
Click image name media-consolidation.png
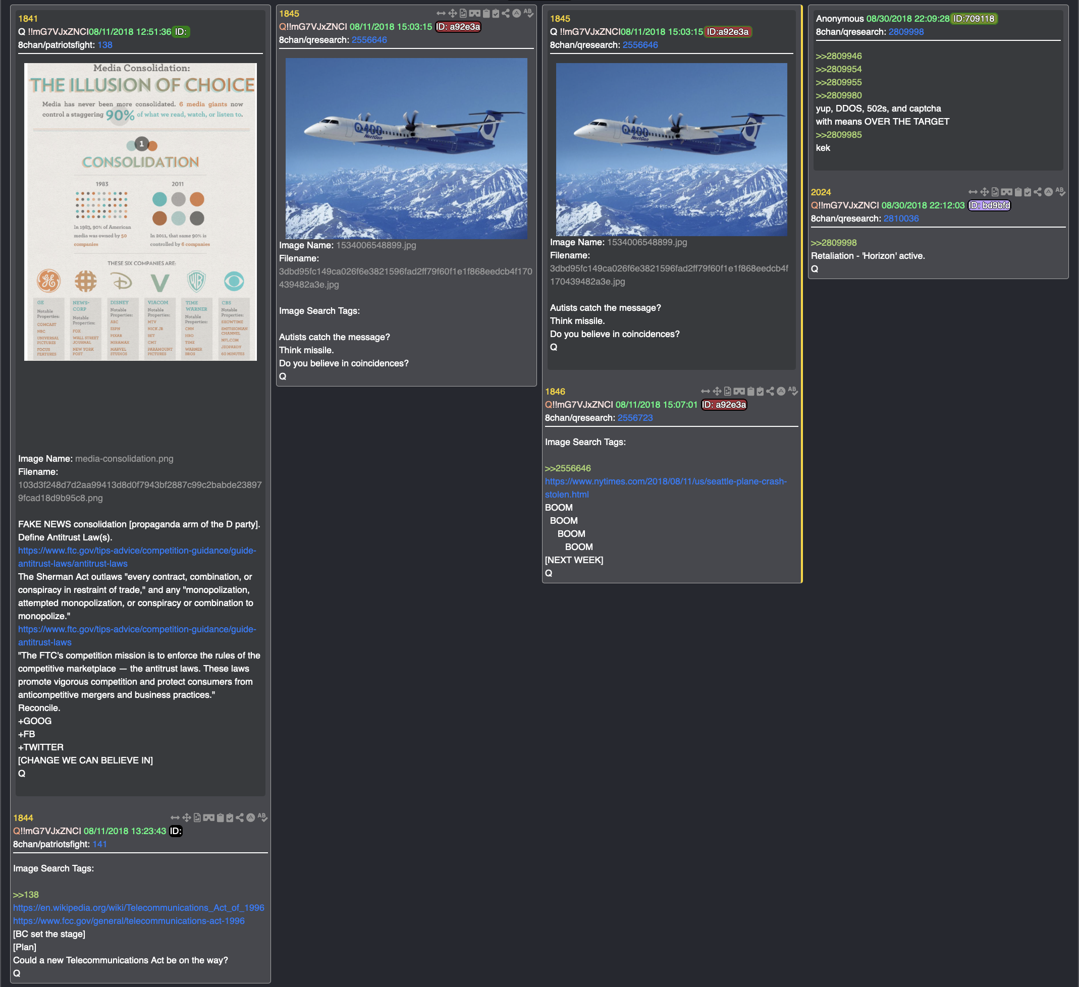pos(124,458)
